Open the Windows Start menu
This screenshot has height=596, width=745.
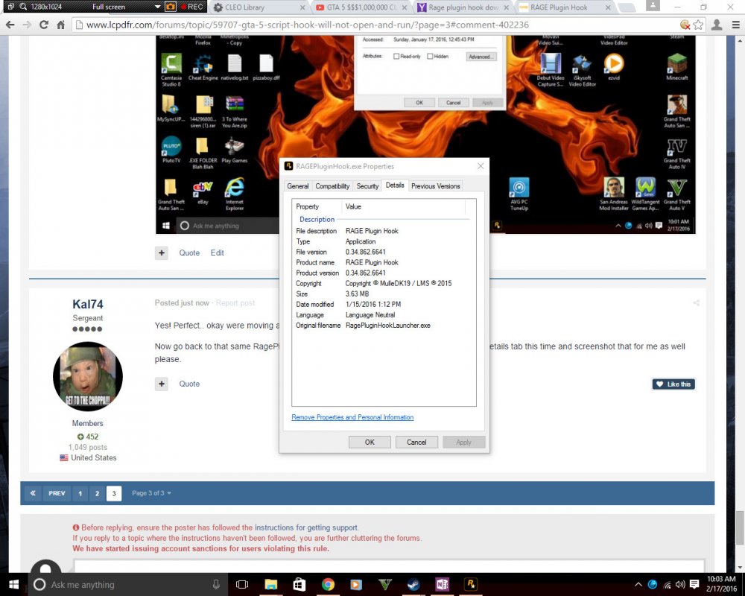[x=13, y=585]
